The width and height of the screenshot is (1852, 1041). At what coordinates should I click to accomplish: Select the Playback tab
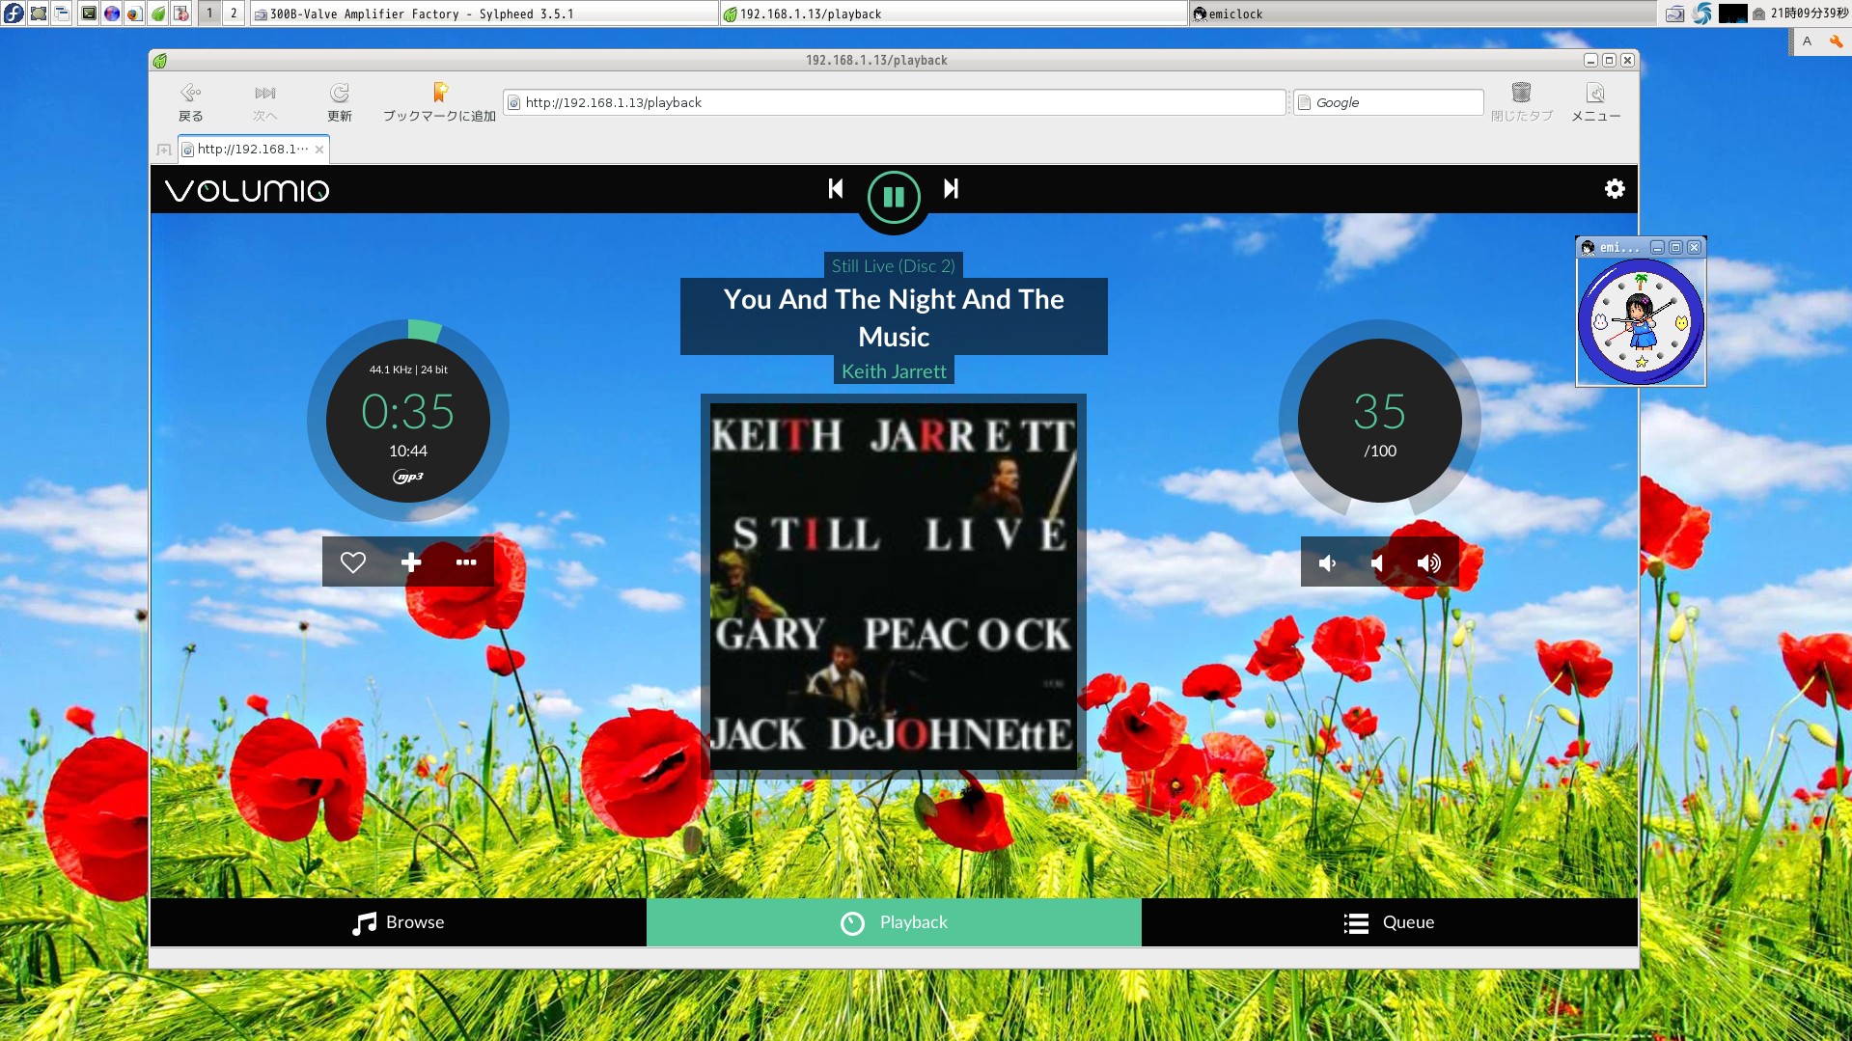894,922
